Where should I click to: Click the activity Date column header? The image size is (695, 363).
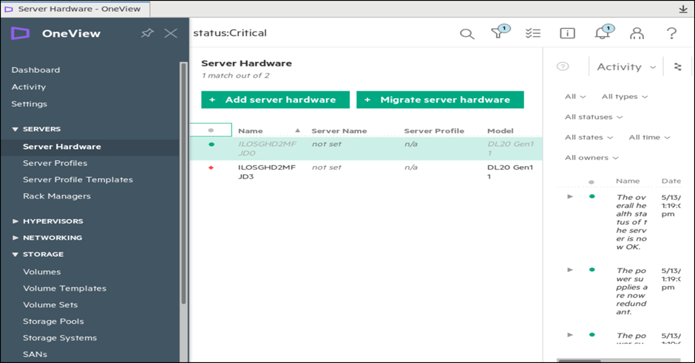pyautogui.click(x=671, y=181)
